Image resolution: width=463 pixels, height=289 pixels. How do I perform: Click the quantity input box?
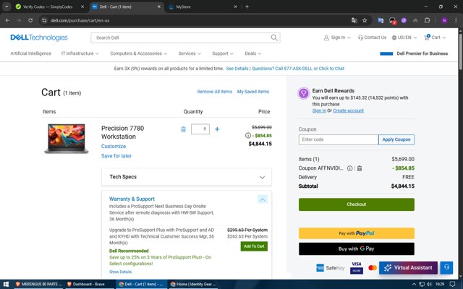click(200, 129)
